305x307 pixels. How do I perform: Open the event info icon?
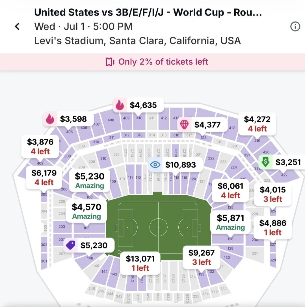click(x=295, y=27)
